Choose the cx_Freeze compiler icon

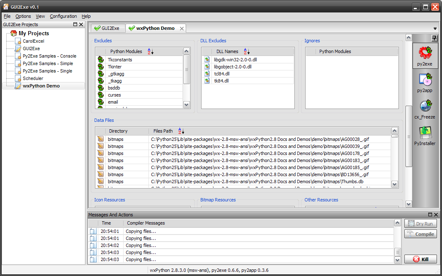425,106
